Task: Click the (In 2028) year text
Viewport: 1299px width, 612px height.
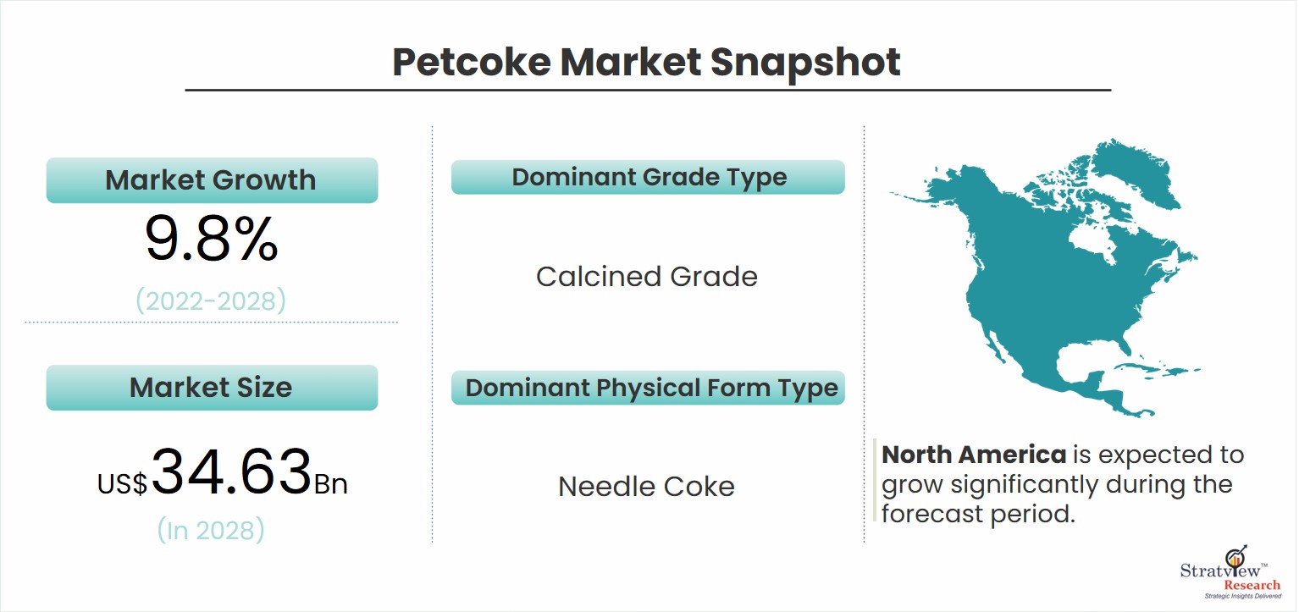Action: 211,530
